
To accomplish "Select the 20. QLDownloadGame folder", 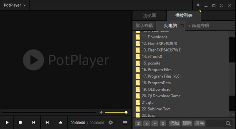I will pos(181,96).
